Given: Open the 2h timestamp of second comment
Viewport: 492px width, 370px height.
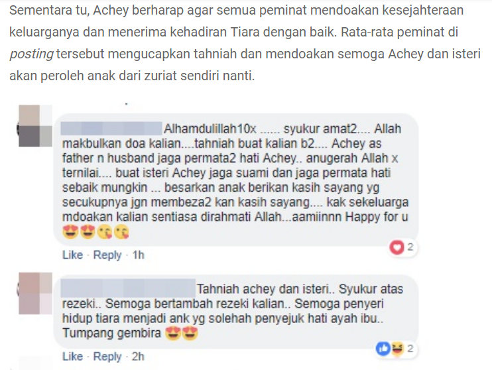Looking at the screenshot, I should click(138, 357).
